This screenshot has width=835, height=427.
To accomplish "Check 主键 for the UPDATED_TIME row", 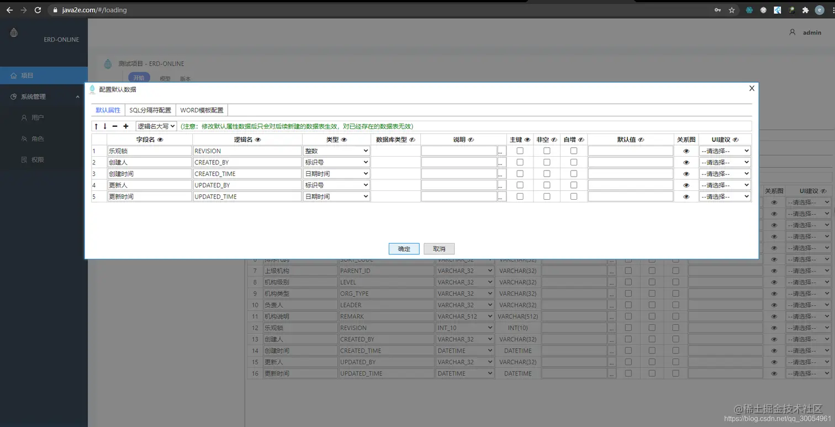I will [520, 196].
